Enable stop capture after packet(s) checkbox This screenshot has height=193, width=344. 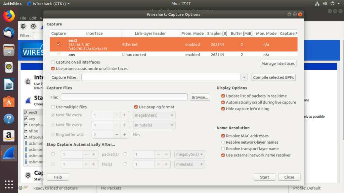click(x=53, y=154)
